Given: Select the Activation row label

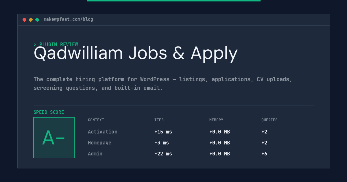Looking at the screenshot, I should click(103, 132).
